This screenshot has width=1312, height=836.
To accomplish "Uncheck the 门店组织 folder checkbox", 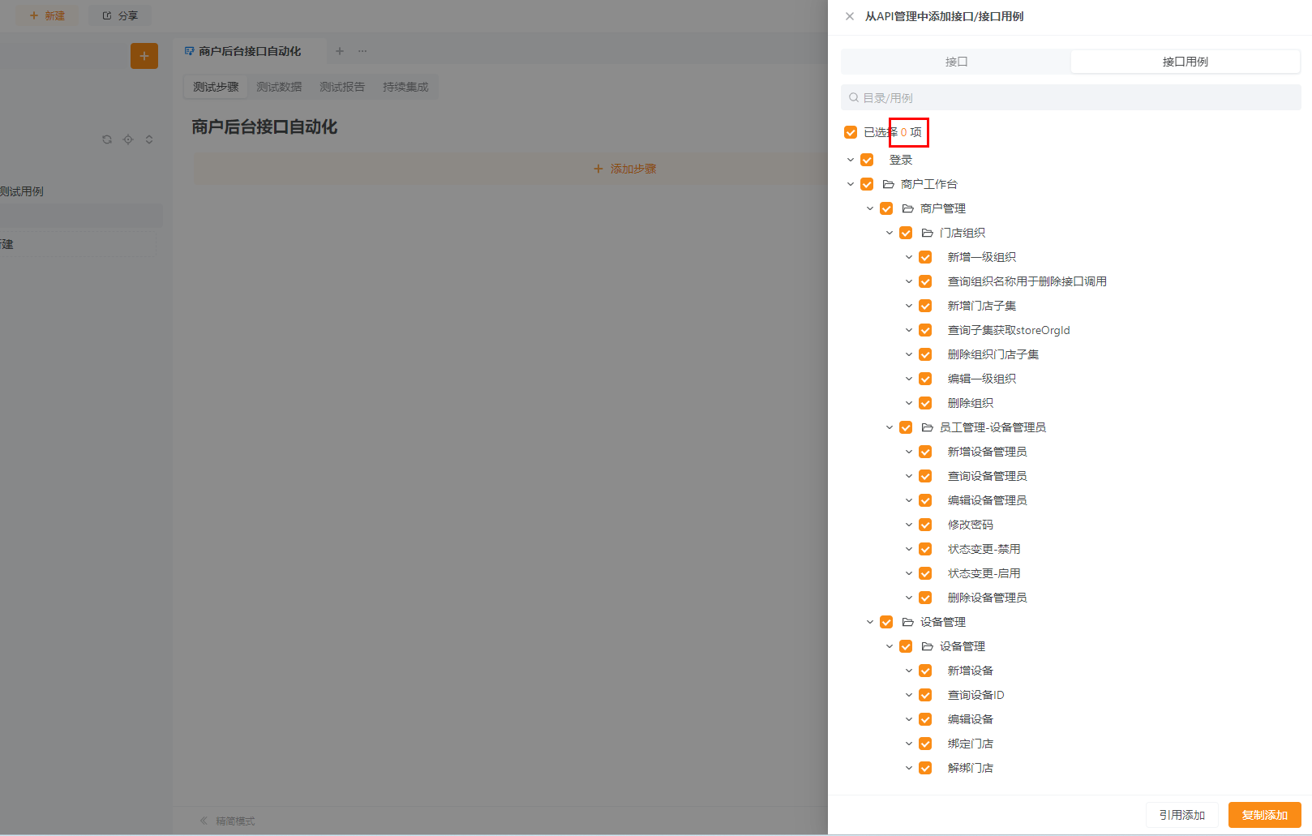I will [x=906, y=233].
